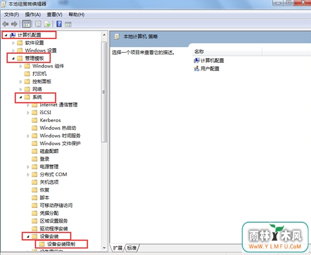The width and height of the screenshot is (311, 255).
Task: Click the tree pane scroll down arrow
Action: [x=104, y=248]
